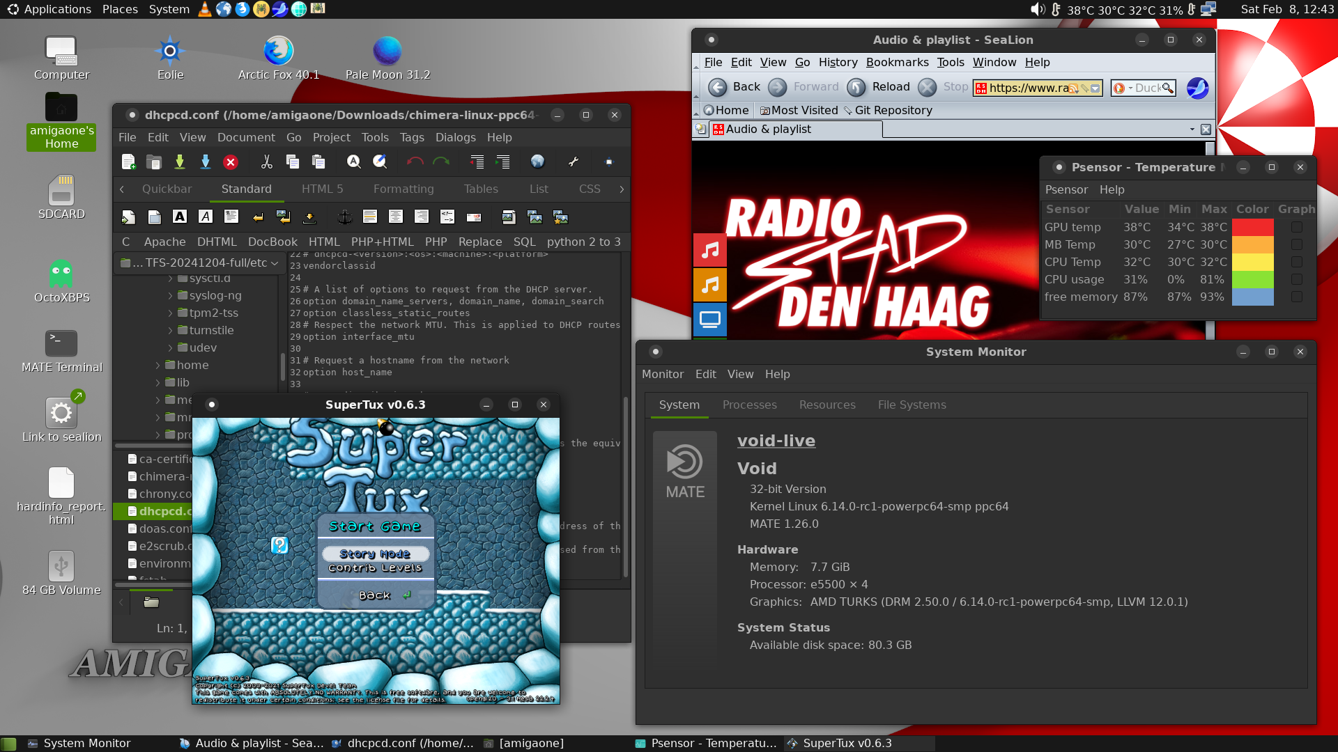
Task: Click the orange music note sidebar icon
Action: (x=710, y=285)
